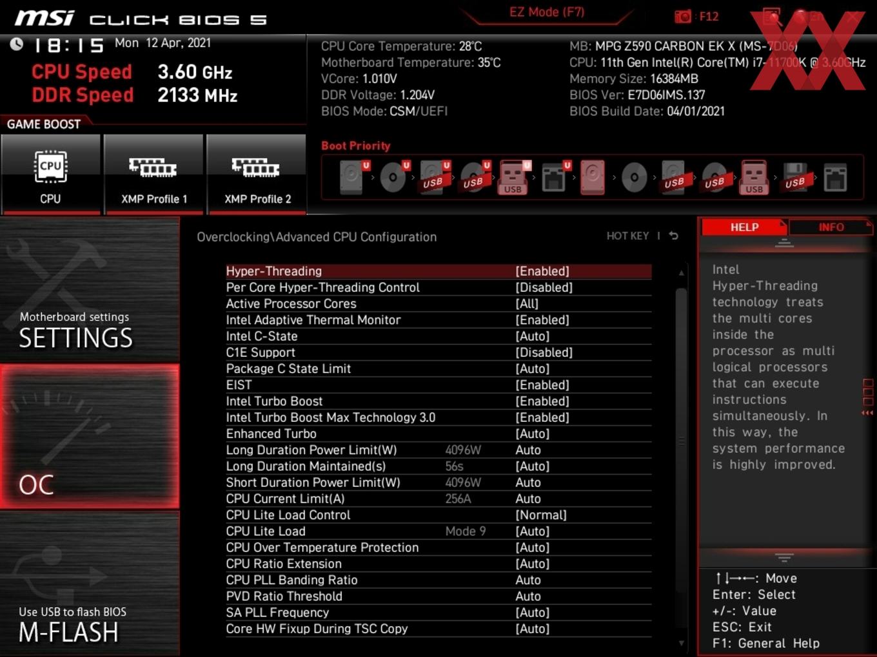Click the HOT KEY button
Image resolution: width=877 pixels, height=657 pixels.
627,236
